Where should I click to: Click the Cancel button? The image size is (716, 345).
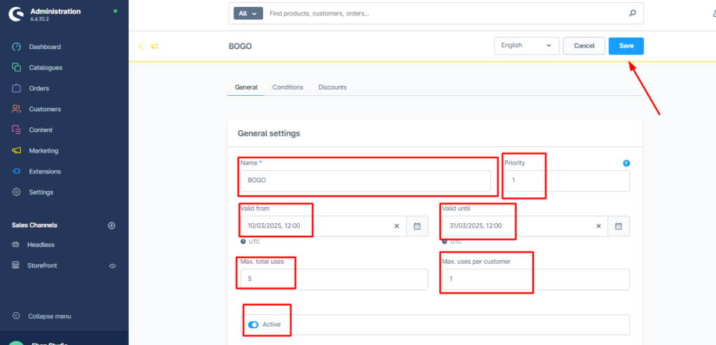coord(584,45)
